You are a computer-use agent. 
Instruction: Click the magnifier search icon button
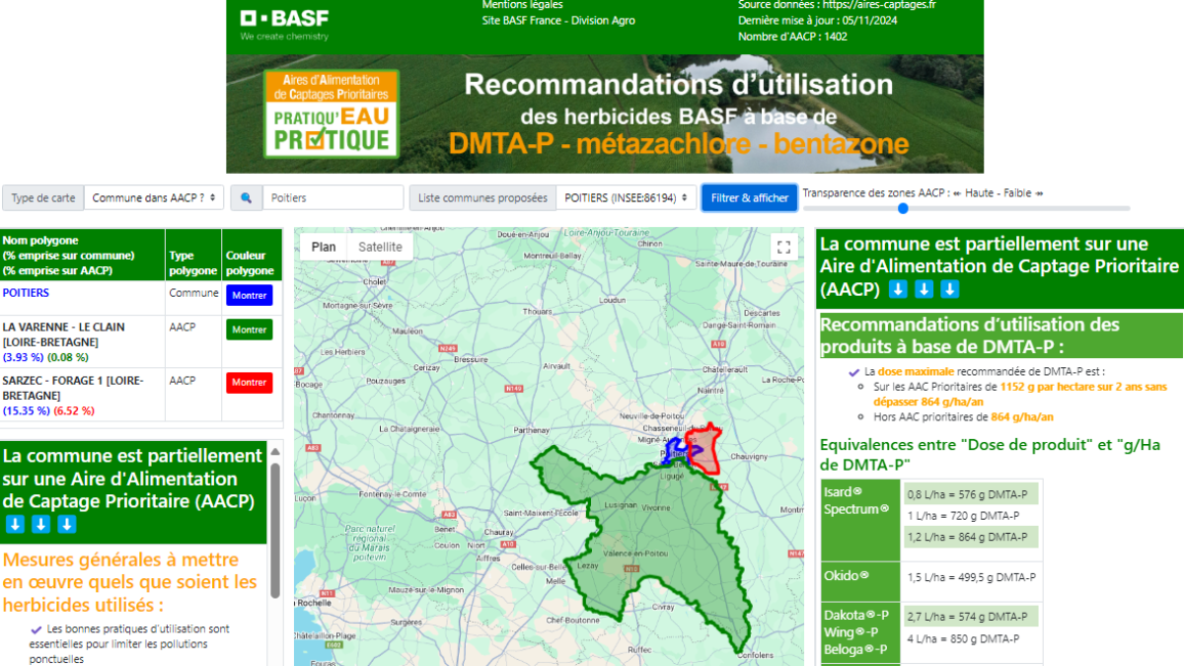tap(246, 197)
